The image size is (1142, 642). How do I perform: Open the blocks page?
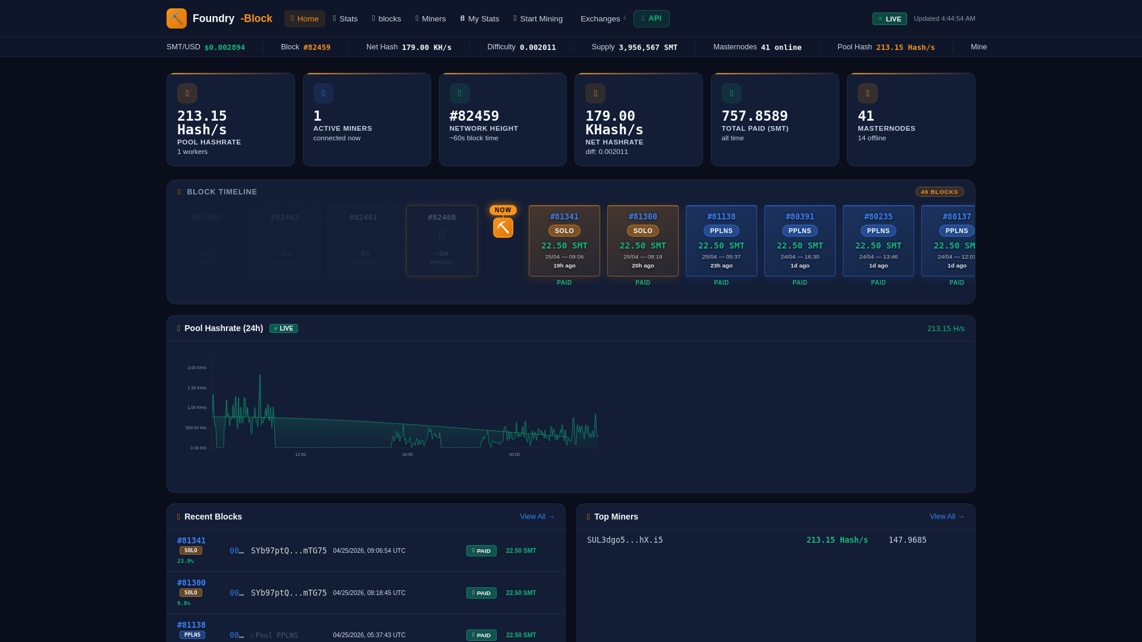click(387, 18)
